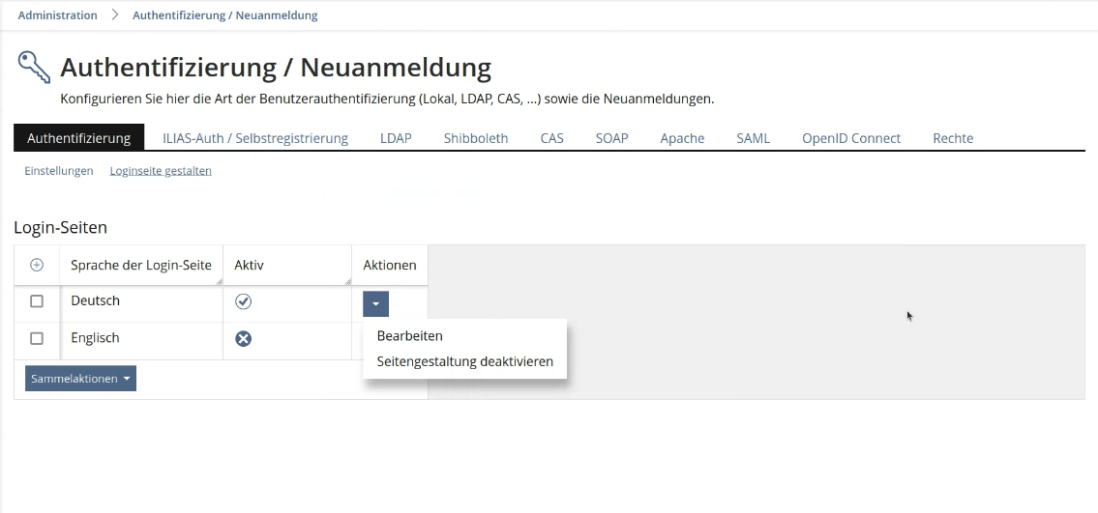Click the plus circle icon in table header
The height and width of the screenshot is (513, 1098).
[x=37, y=265]
